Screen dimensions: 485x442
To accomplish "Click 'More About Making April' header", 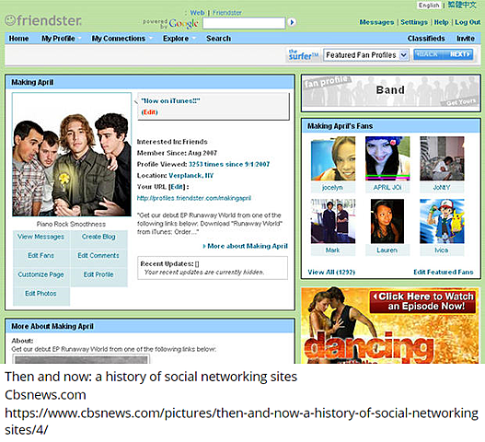I will coord(52,326).
